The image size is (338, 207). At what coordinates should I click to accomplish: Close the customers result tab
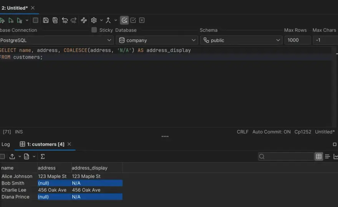point(69,144)
